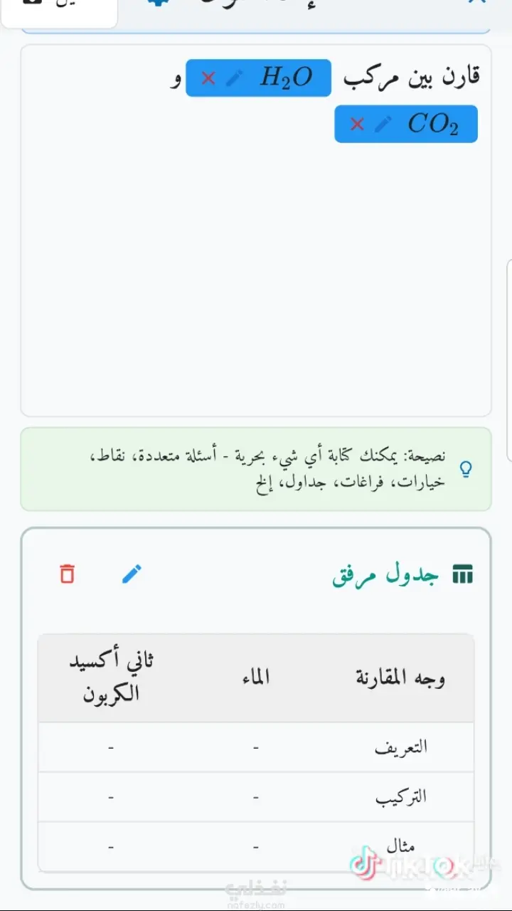This screenshot has height=911, width=512.
Task: Delete the attached table with trash icon
Action: tap(68, 574)
